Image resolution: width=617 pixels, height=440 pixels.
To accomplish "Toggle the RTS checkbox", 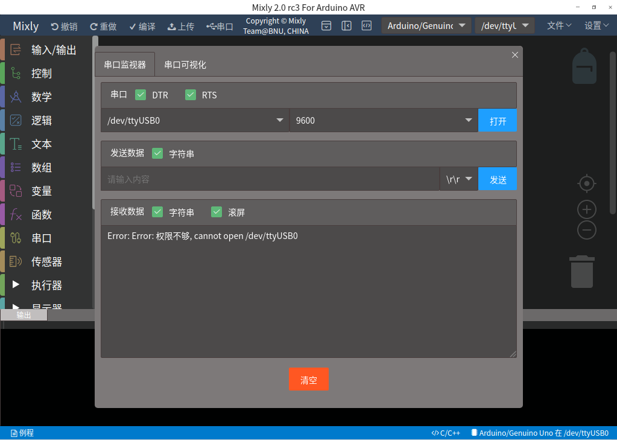I will click(191, 95).
